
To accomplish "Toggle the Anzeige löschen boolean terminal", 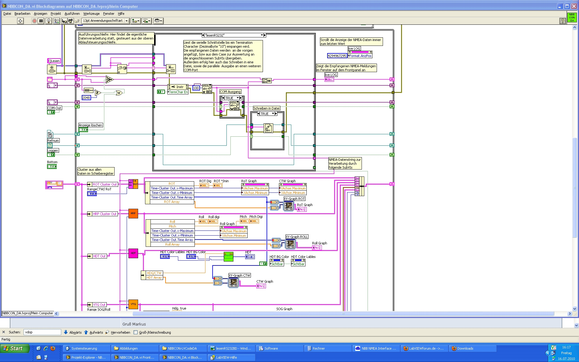I will point(83,130).
